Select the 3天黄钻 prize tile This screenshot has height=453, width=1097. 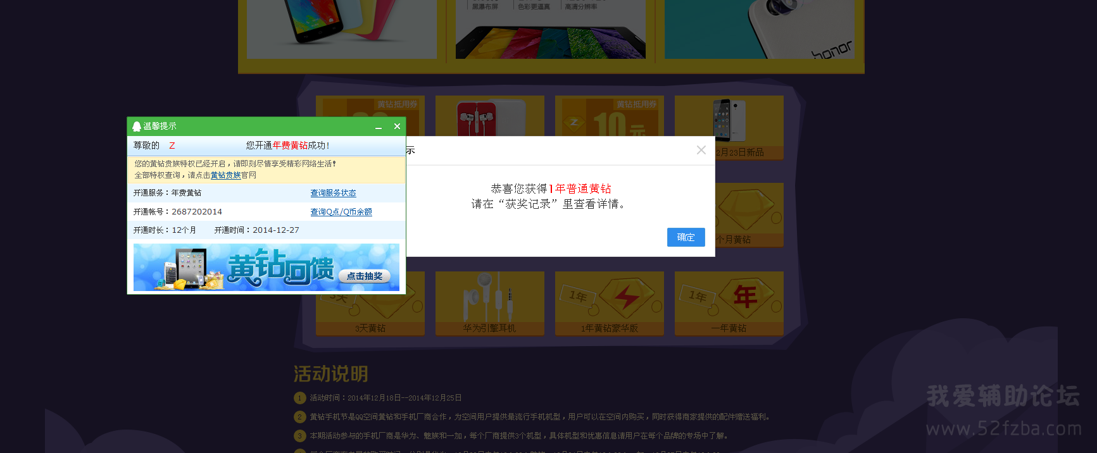tap(370, 304)
